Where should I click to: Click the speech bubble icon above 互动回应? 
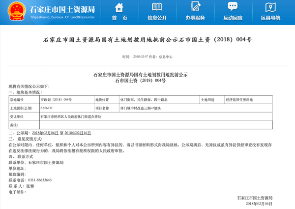(233, 7)
